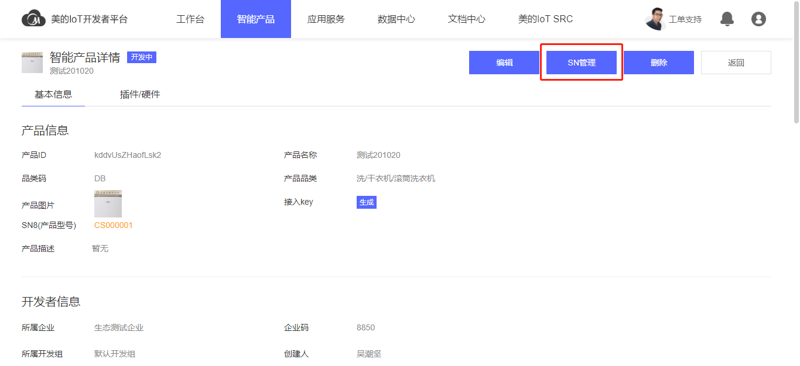This screenshot has height=366, width=800.
Task: Click the 开发者信息 section heading
Action: 51,302
